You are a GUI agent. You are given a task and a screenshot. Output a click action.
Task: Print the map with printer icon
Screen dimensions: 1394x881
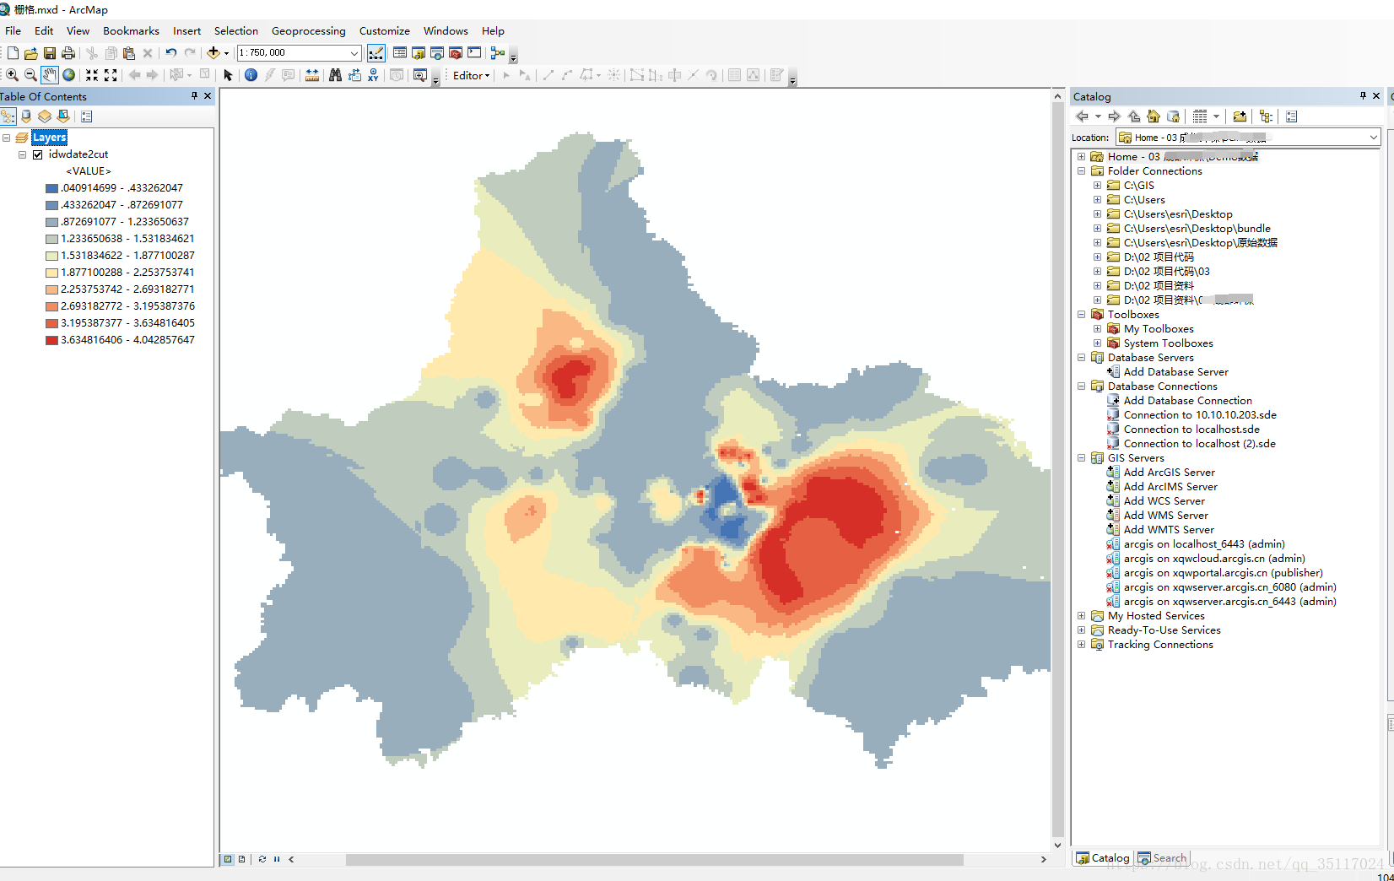coord(68,52)
